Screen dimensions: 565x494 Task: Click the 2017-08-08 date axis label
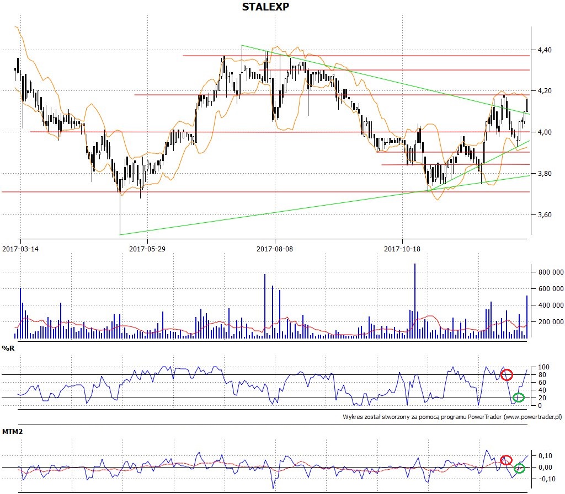(x=275, y=249)
